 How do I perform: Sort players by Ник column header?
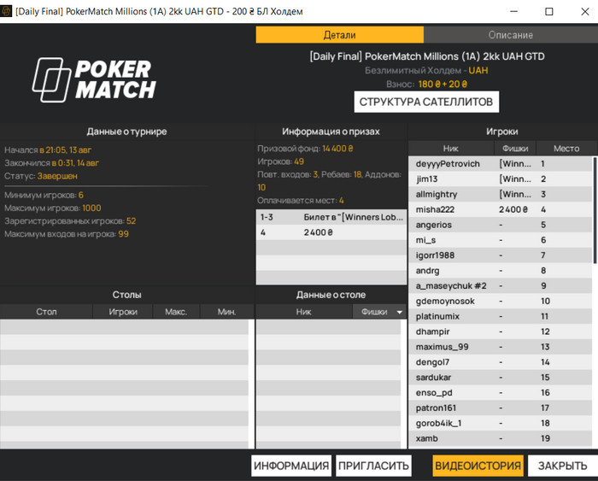point(451,149)
